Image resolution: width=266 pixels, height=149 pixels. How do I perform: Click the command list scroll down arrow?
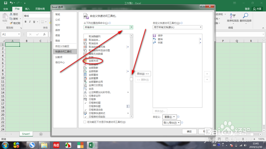(131, 116)
